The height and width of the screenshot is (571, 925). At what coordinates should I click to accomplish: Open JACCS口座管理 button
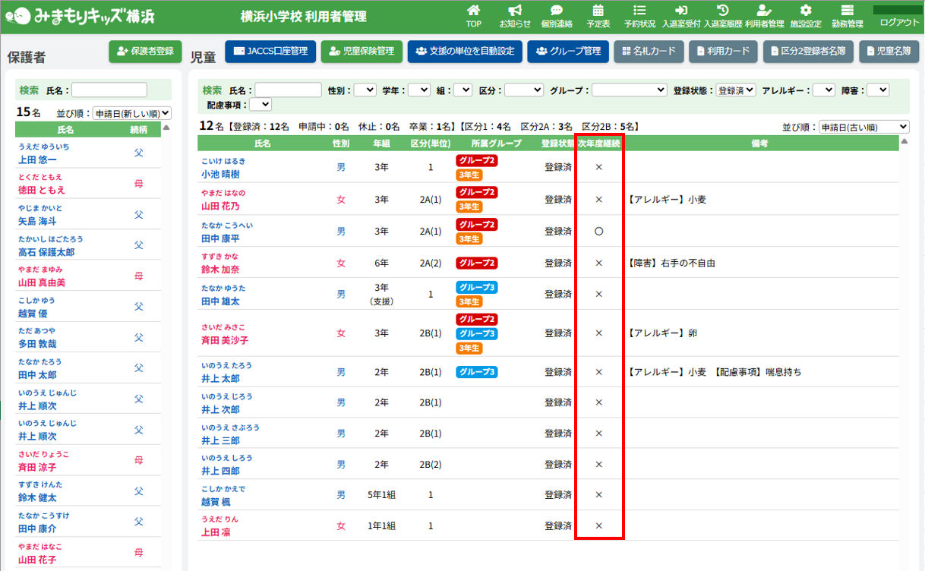point(270,51)
